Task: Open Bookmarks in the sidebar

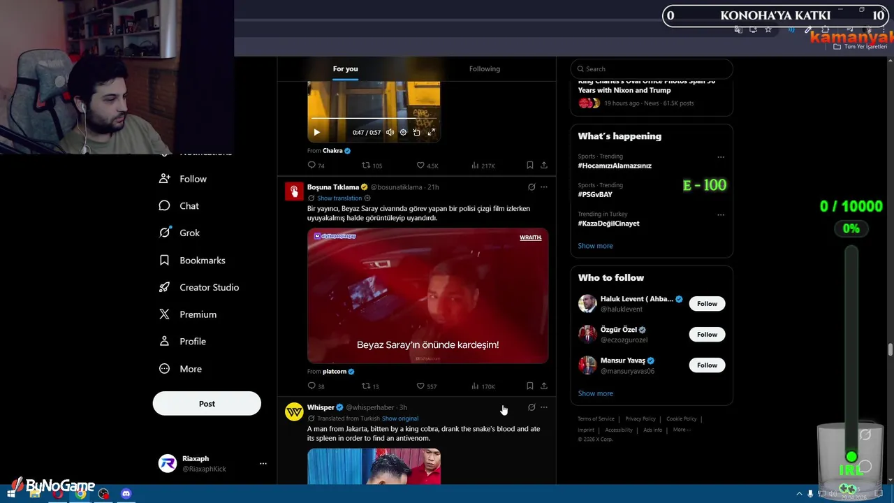Action: coord(193,260)
